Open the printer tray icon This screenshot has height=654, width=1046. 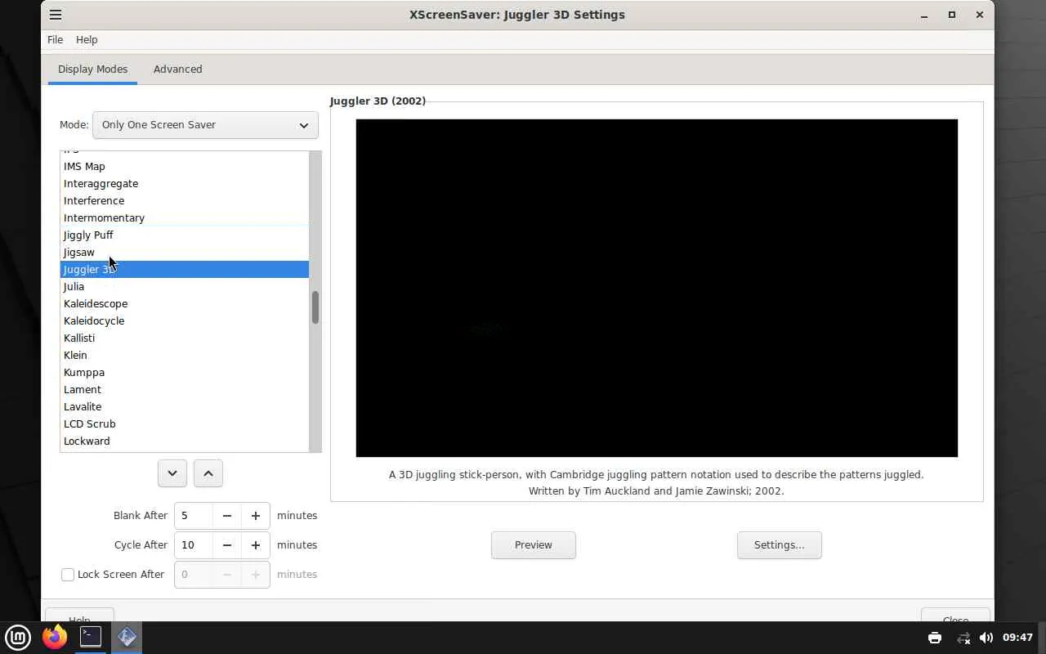pyautogui.click(x=935, y=638)
